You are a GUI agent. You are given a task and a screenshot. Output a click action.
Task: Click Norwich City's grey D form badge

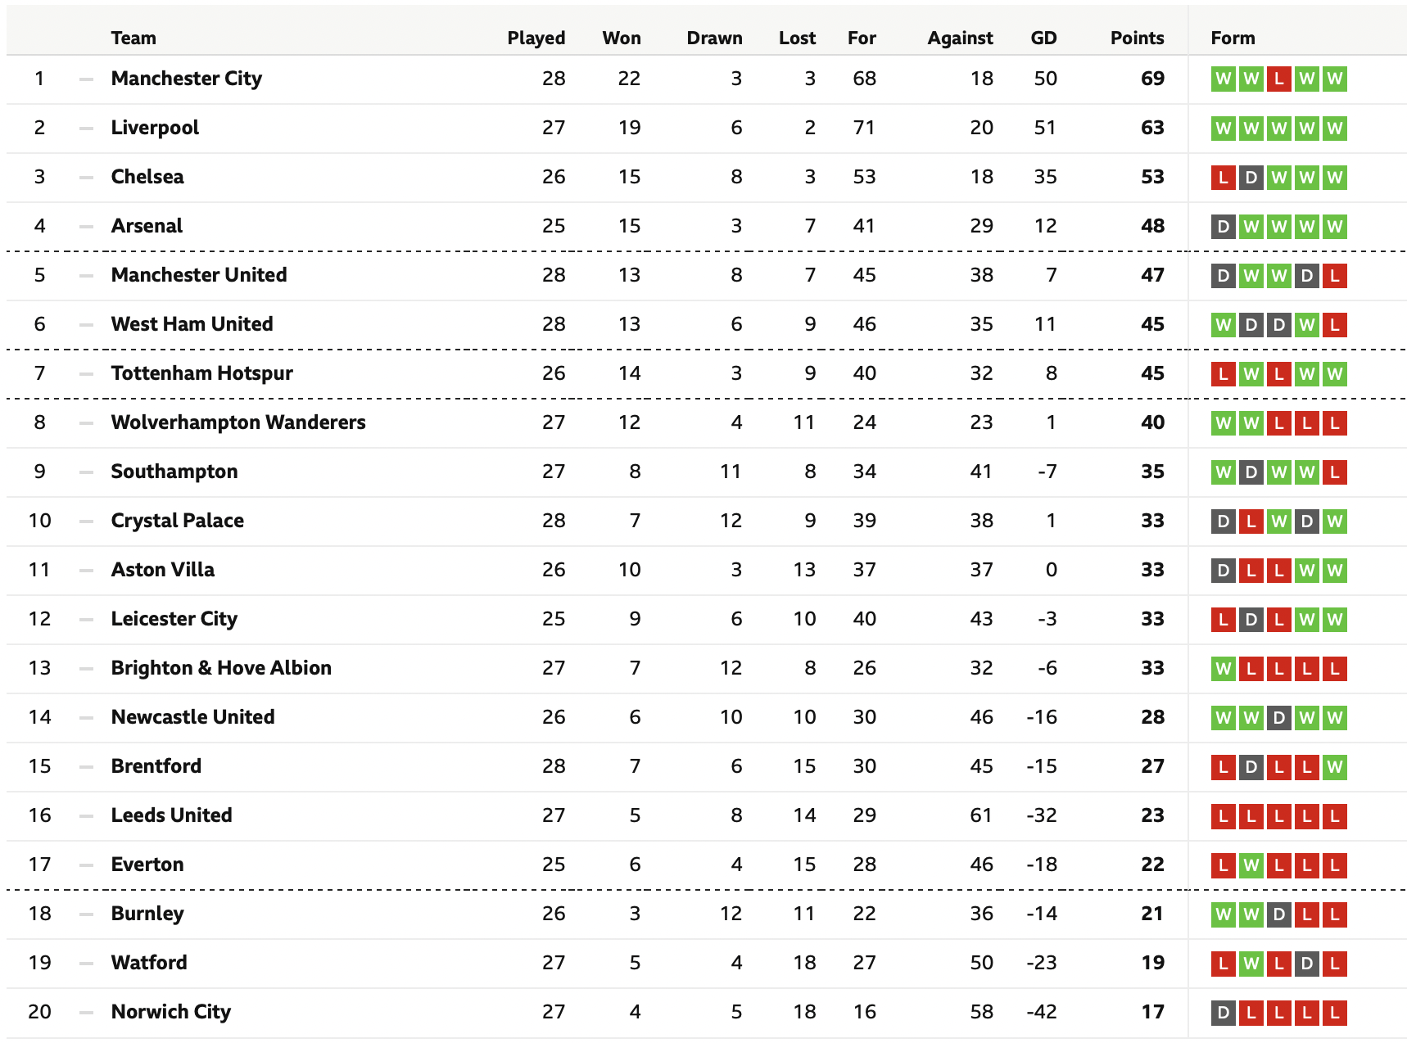pos(1223,1013)
